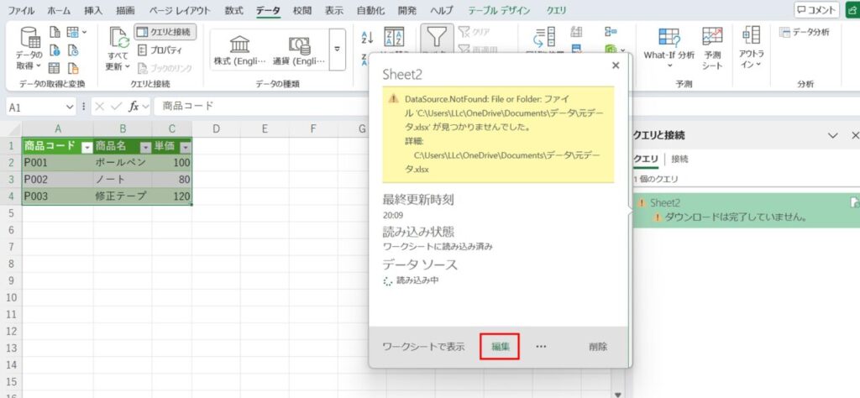
Task: Open the 単価 column filter dropdown
Action: point(185,147)
